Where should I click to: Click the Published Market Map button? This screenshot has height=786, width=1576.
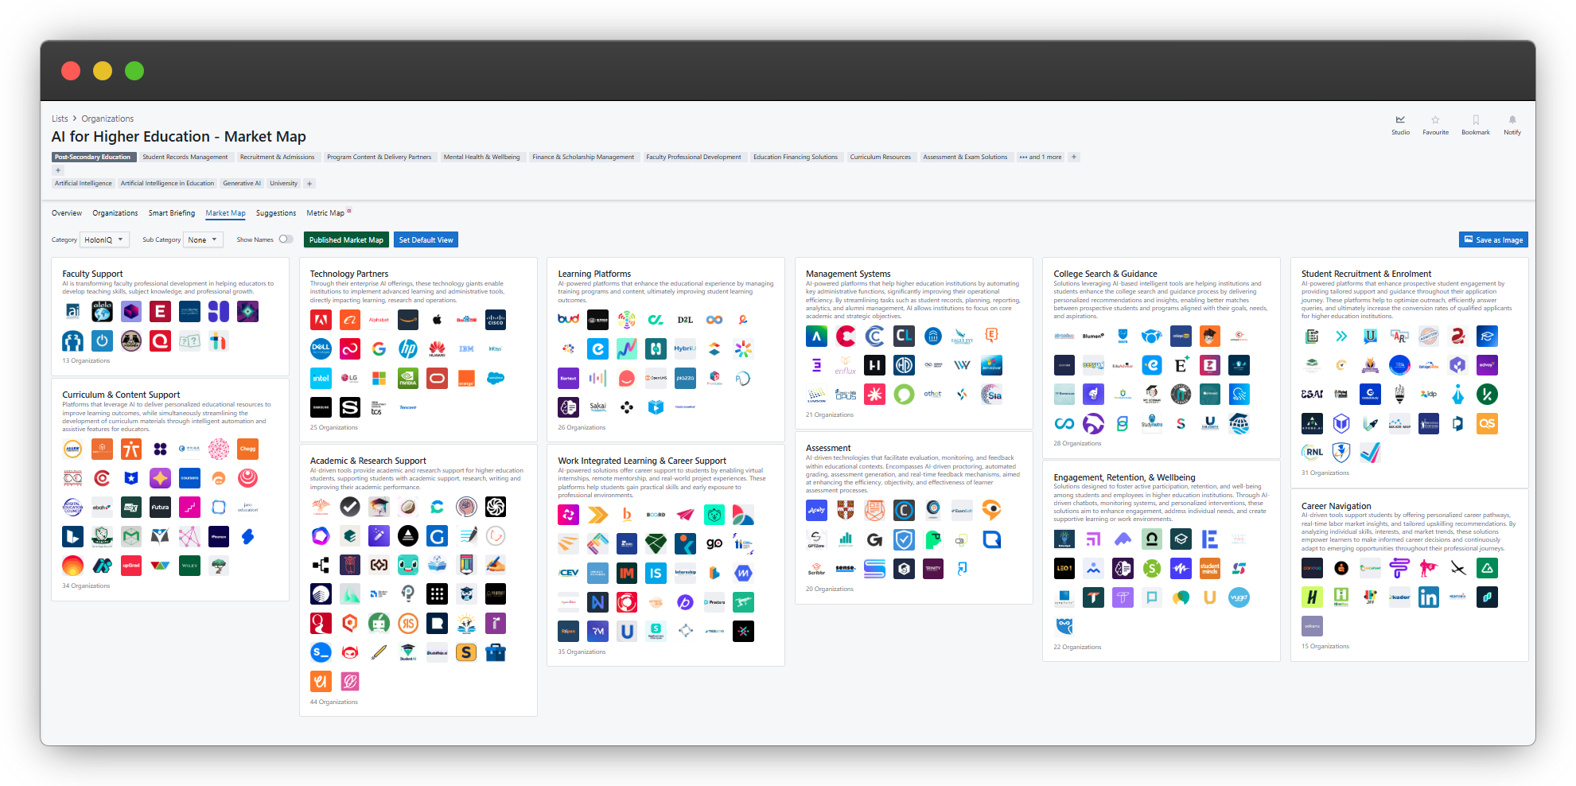(x=346, y=240)
